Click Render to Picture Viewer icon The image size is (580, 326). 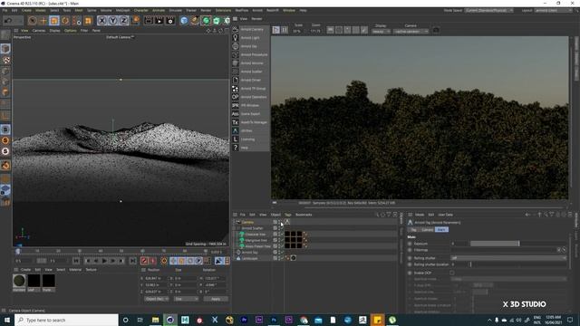(159, 21)
